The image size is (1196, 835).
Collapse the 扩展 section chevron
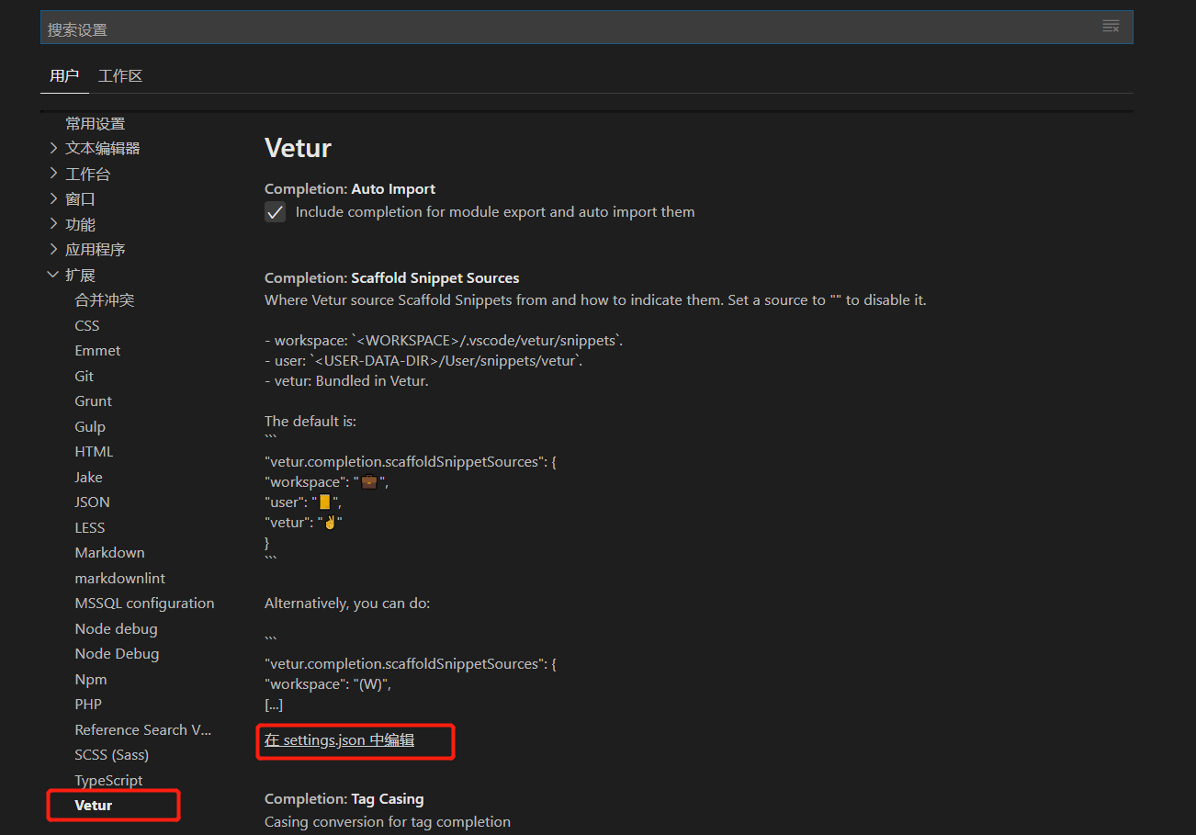53,275
